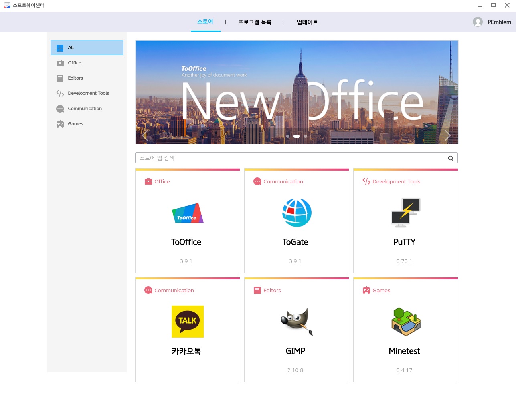
Task: Open the KakaoTalk app icon
Action: pyautogui.click(x=187, y=321)
